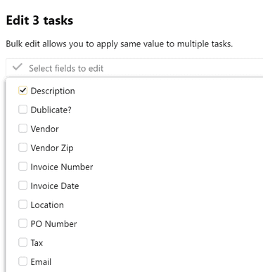Uncheck the Description checkbox
Image resolution: width=263 pixels, height=272 pixels.
23,91
